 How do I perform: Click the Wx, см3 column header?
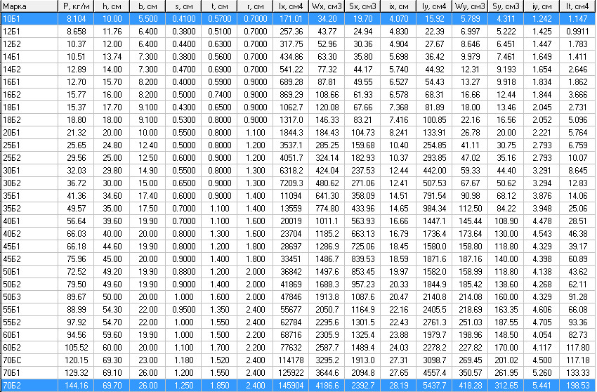[x=327, y=6]
